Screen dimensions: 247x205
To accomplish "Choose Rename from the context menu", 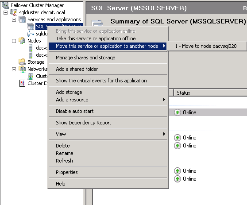I will point(108,153).
